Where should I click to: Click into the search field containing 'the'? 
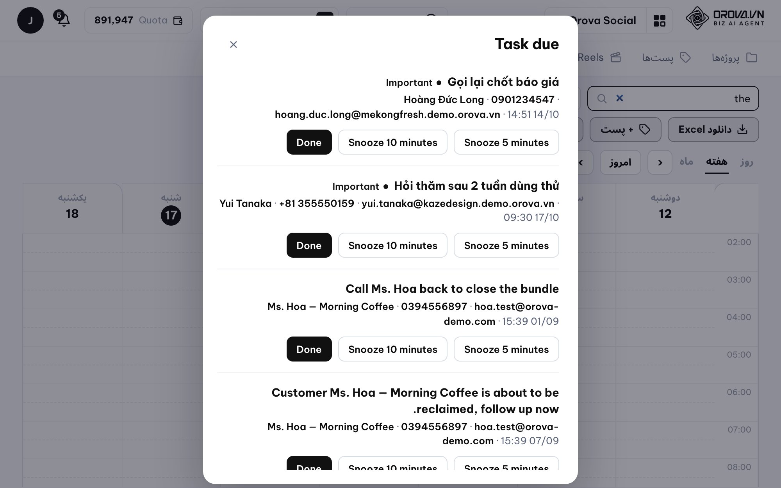coord(673,98)
